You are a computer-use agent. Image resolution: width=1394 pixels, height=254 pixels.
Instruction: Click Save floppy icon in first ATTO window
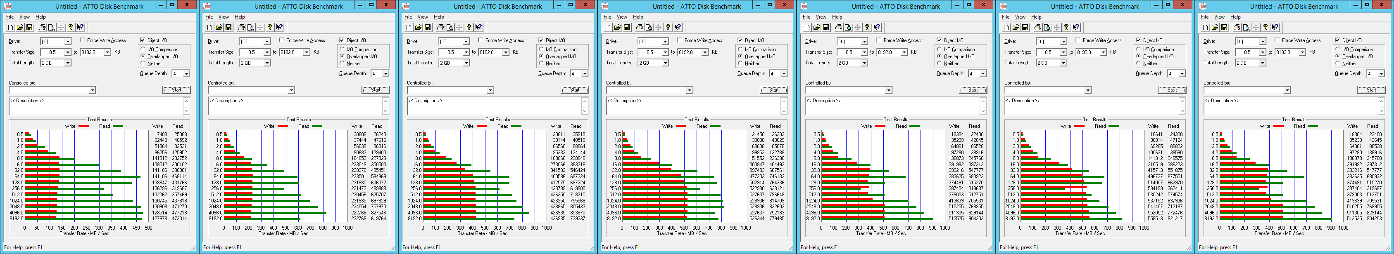coord(29,28)
